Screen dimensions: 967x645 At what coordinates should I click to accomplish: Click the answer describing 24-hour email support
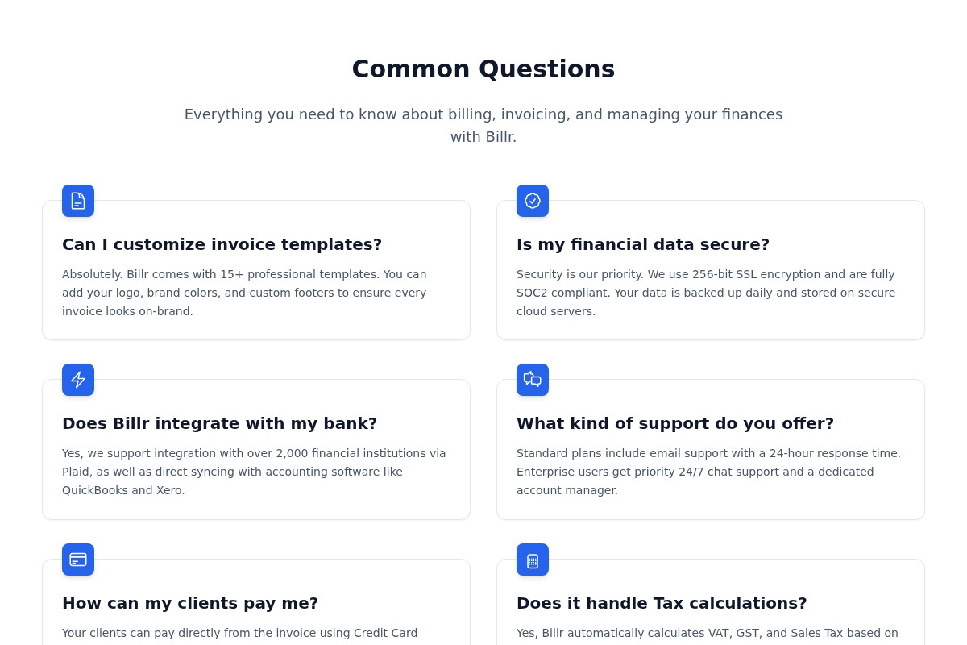pos(708,472)
